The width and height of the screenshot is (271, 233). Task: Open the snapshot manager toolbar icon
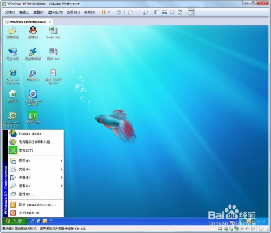(146, 12)
